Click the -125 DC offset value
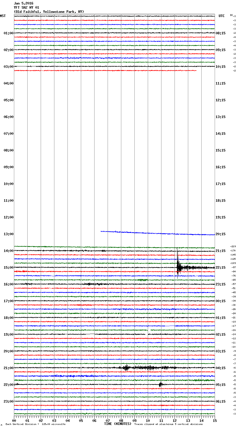This screenshot has height=428, width=237. pos(233,259)
